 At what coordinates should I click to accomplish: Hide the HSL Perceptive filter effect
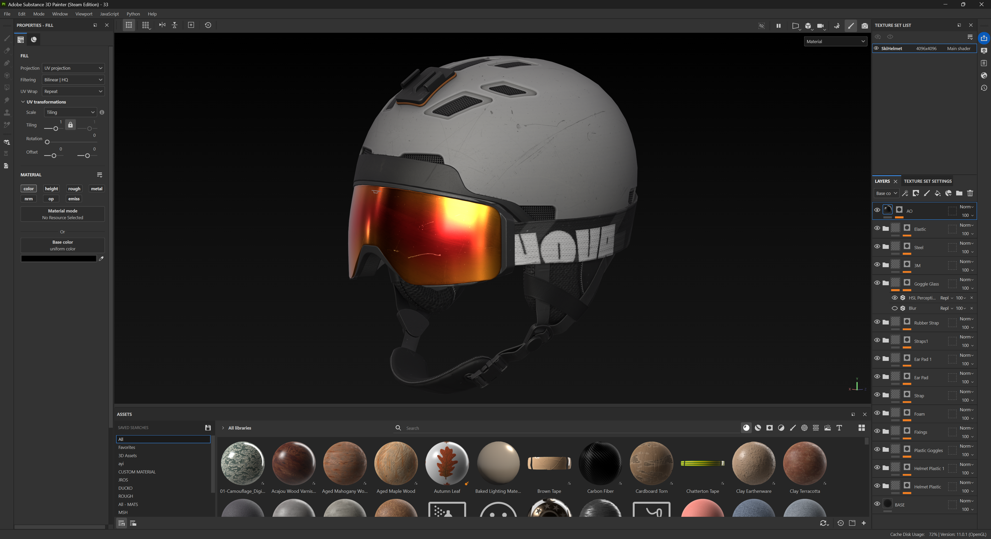(x=894, y=298)
